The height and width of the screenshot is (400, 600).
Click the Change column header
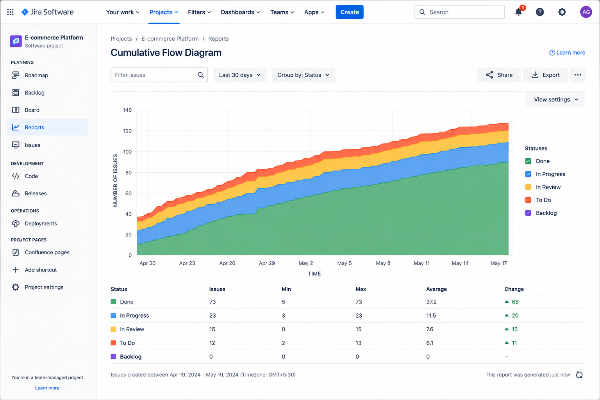pyautogui.click(x=514, y=289)
